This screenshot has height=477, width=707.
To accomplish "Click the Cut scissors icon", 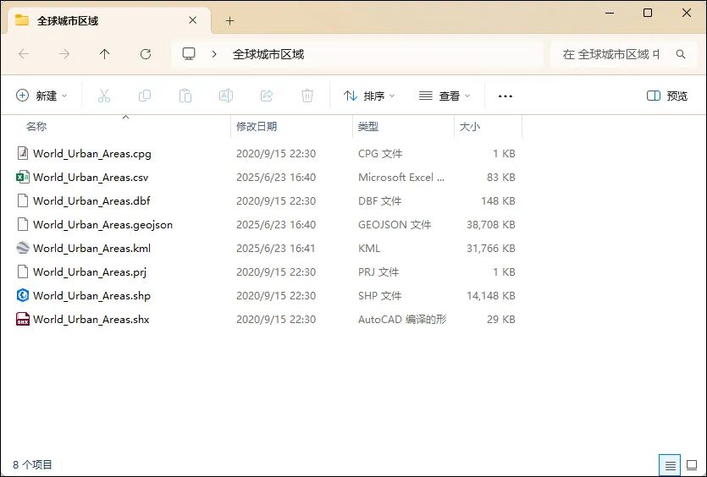I will [x=103, y=96].
